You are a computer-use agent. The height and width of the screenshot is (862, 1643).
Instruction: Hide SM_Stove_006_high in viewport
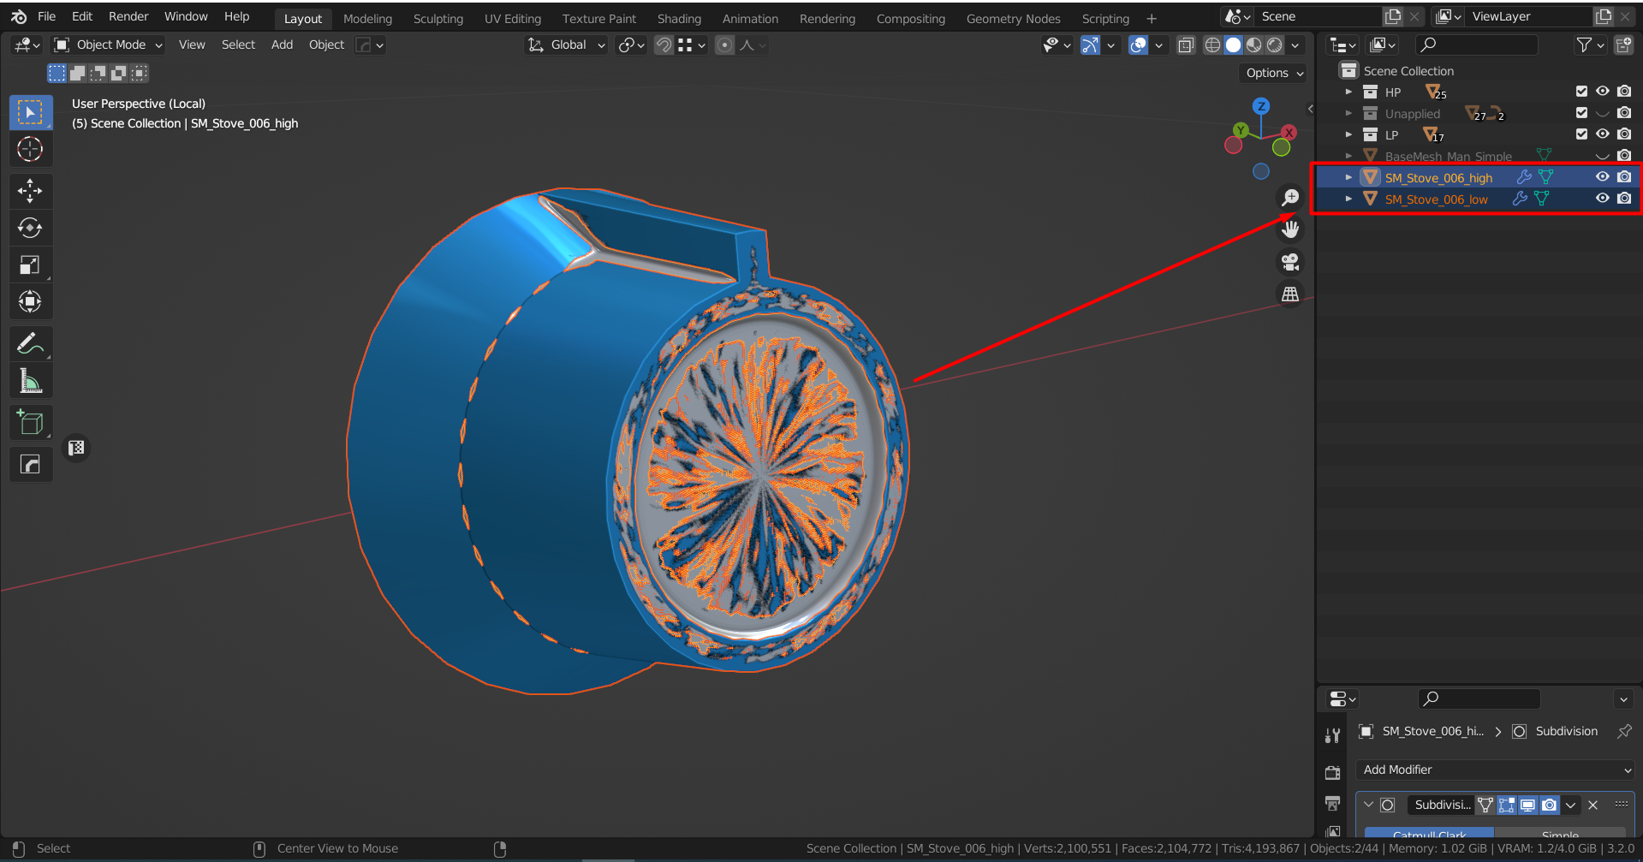[x=1602, y=177]
